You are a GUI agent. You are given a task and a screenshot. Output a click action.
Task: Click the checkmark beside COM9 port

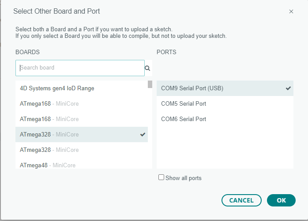coord(288,88)
